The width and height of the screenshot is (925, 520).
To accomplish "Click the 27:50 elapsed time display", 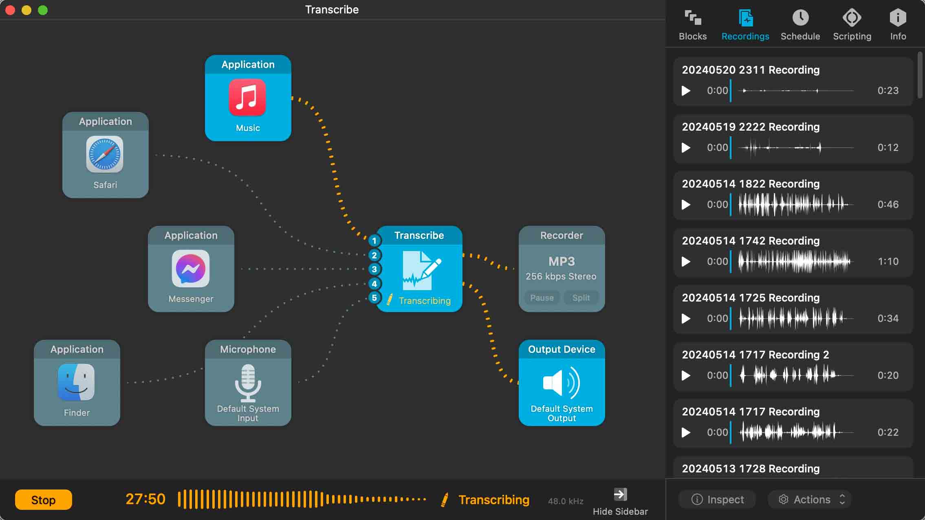I will pyautogui.click(x=145, y=499).
